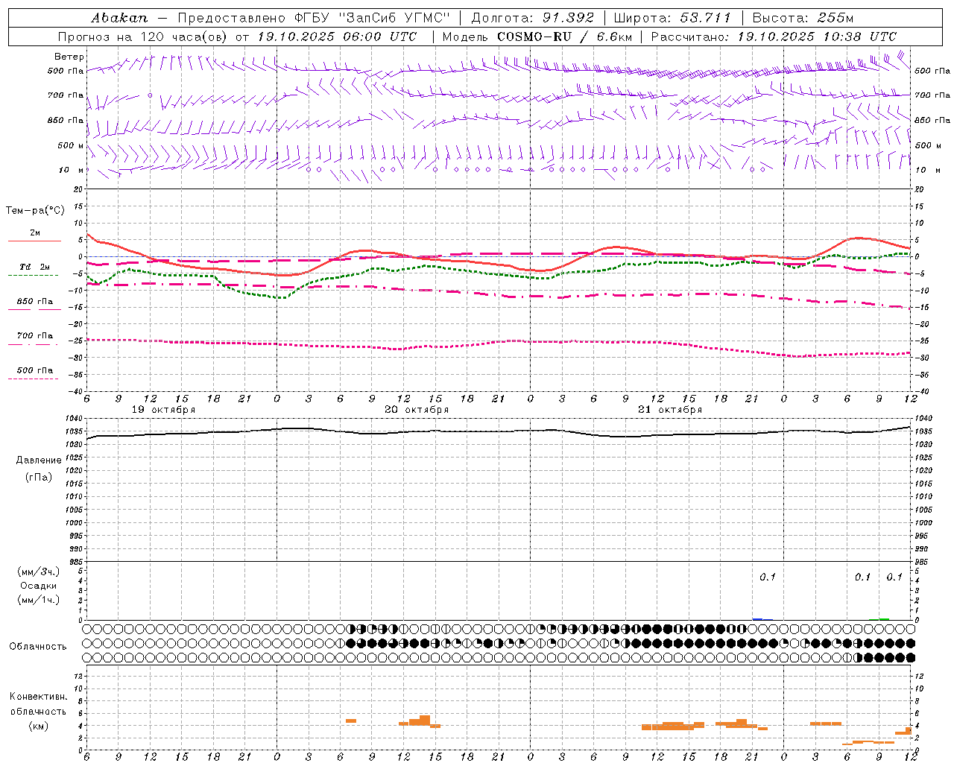Click the 20 октября date label
Viewport: 954px width, 763px height.
[x=417, y=410]
